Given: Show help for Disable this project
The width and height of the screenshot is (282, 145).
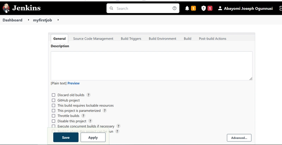Looking at the screenshot, I should (90, 121).
